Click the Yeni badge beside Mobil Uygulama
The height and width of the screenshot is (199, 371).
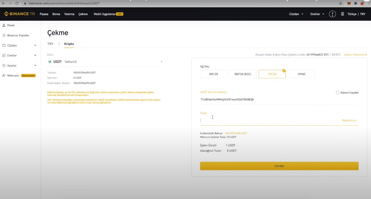point(120,14)
